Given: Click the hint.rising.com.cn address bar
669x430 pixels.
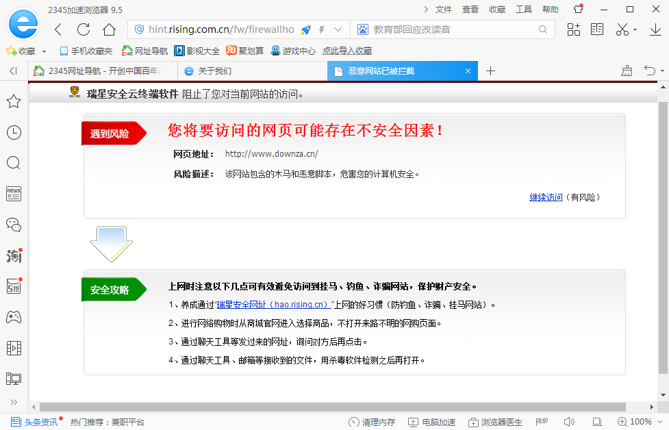Looking at the screenshot, I should 221,29.
